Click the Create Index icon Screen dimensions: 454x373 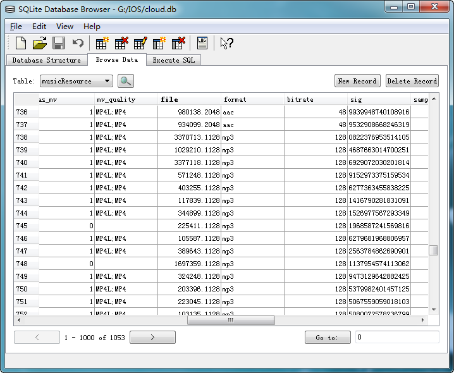[x=159, y=43]
